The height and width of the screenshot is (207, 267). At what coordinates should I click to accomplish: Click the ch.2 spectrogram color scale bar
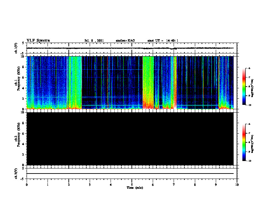[x=244, y=142]
